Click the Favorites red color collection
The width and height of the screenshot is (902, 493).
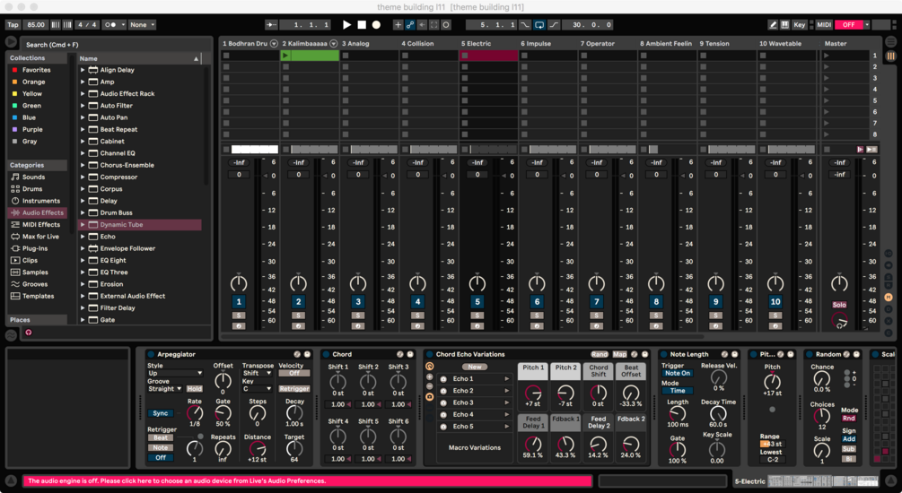click(36, 70)
